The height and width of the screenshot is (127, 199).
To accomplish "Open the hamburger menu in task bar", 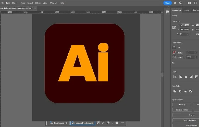I will coord(117,123).
